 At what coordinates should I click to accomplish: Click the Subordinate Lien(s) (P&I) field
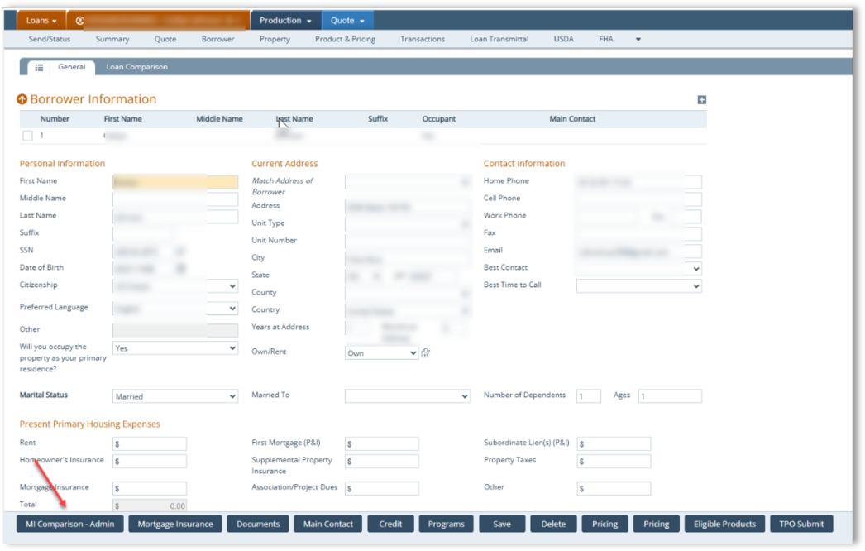(614, 444)
